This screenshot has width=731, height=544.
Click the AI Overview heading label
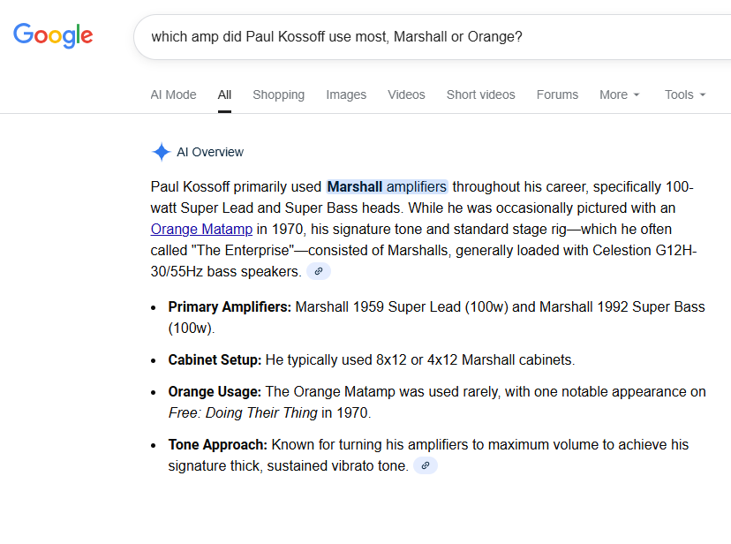(x=210, y=152)
